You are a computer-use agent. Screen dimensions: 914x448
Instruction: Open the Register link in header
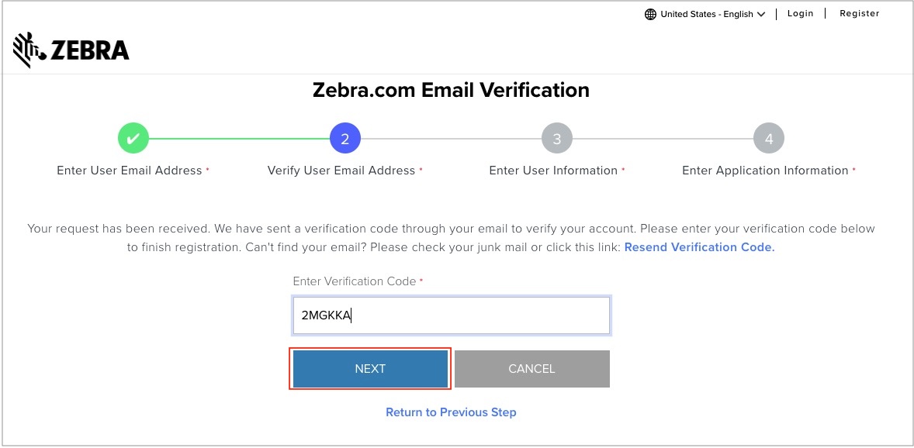(859, 13)
